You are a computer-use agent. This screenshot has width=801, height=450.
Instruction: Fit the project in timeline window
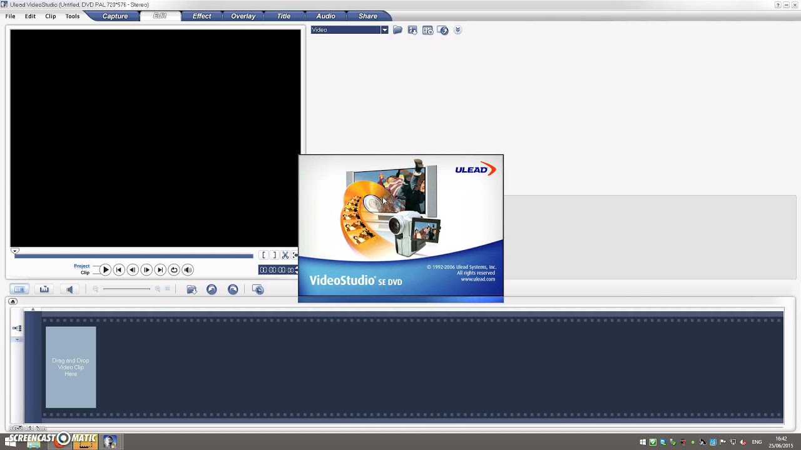point(168,289)
